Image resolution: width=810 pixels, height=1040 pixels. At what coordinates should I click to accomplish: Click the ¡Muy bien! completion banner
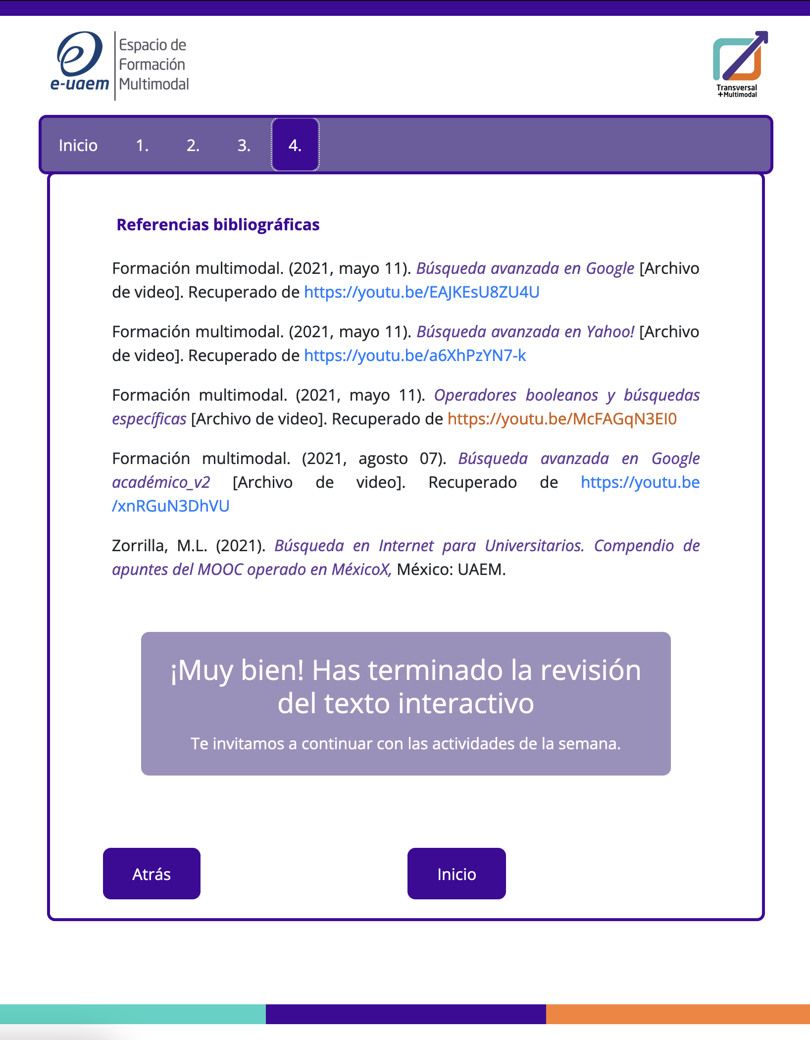(405, 703)
